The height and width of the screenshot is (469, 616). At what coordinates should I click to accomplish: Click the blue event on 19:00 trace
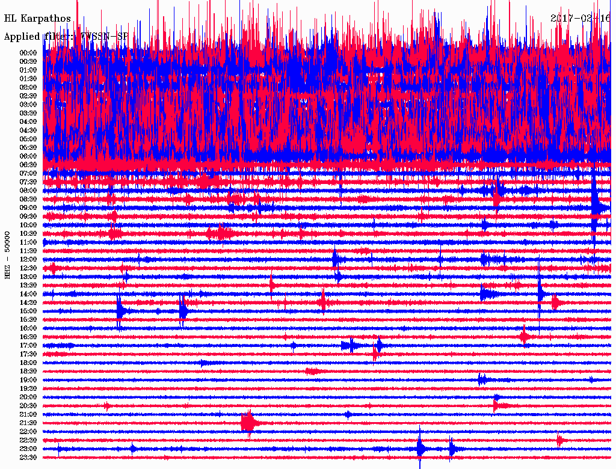coord(482,380)
